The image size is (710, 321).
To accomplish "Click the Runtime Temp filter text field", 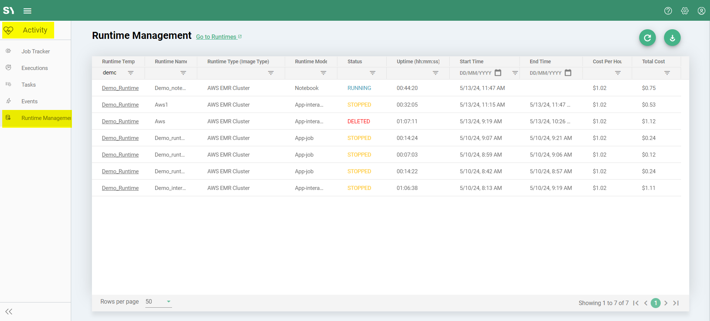I will 112,73.
